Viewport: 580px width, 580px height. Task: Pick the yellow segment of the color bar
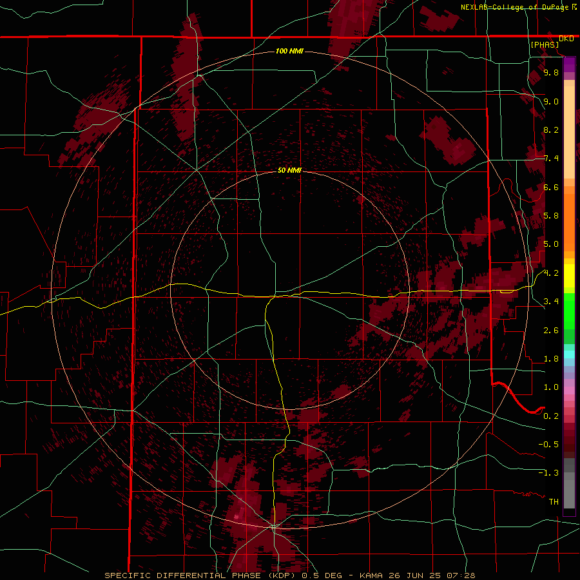569,276
